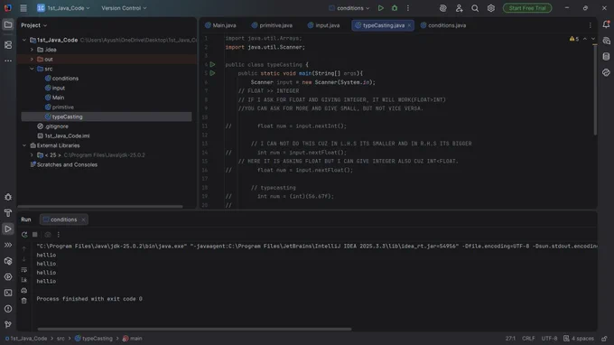The image size is (614, 345).
Task: Open the main hamburger menu
Action: pos(23,8)
